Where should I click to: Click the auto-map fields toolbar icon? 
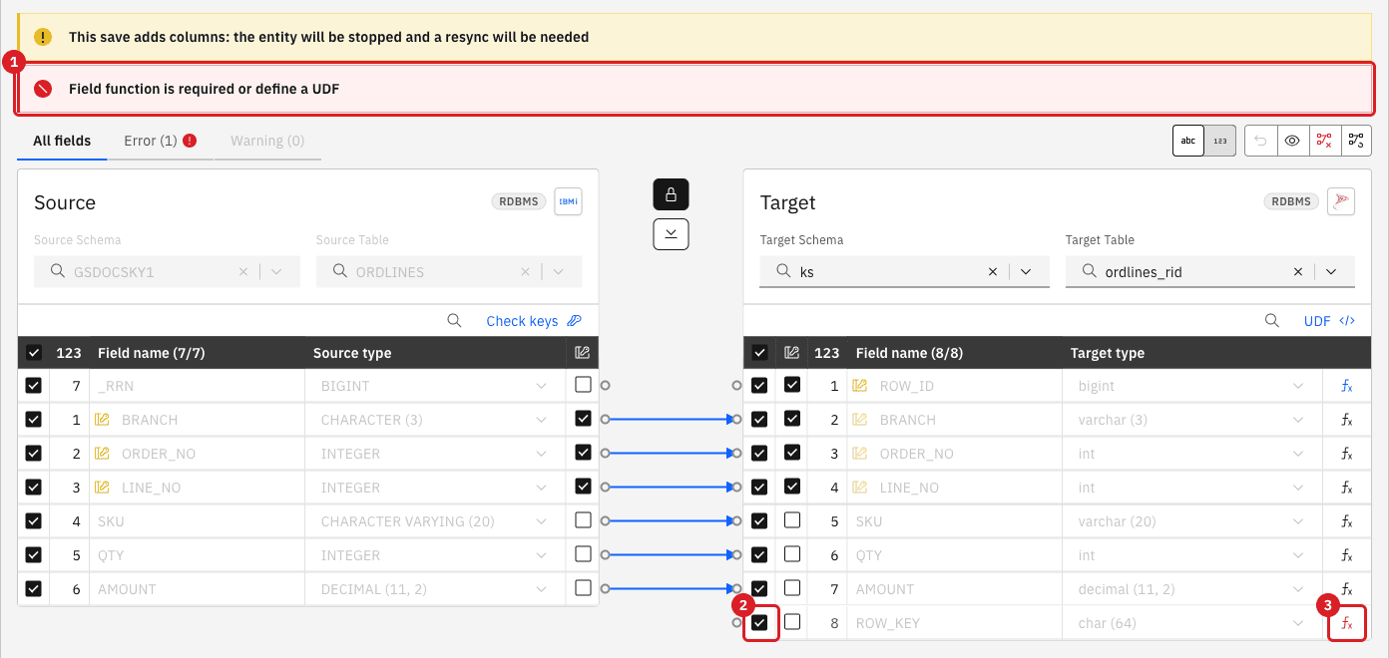pyautogui.click(x=1356, y=141)
